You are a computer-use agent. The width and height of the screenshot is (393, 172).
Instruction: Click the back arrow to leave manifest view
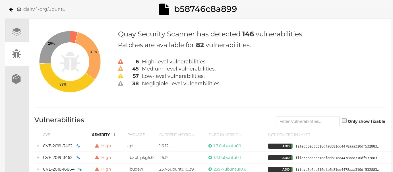tap(11, 9)
